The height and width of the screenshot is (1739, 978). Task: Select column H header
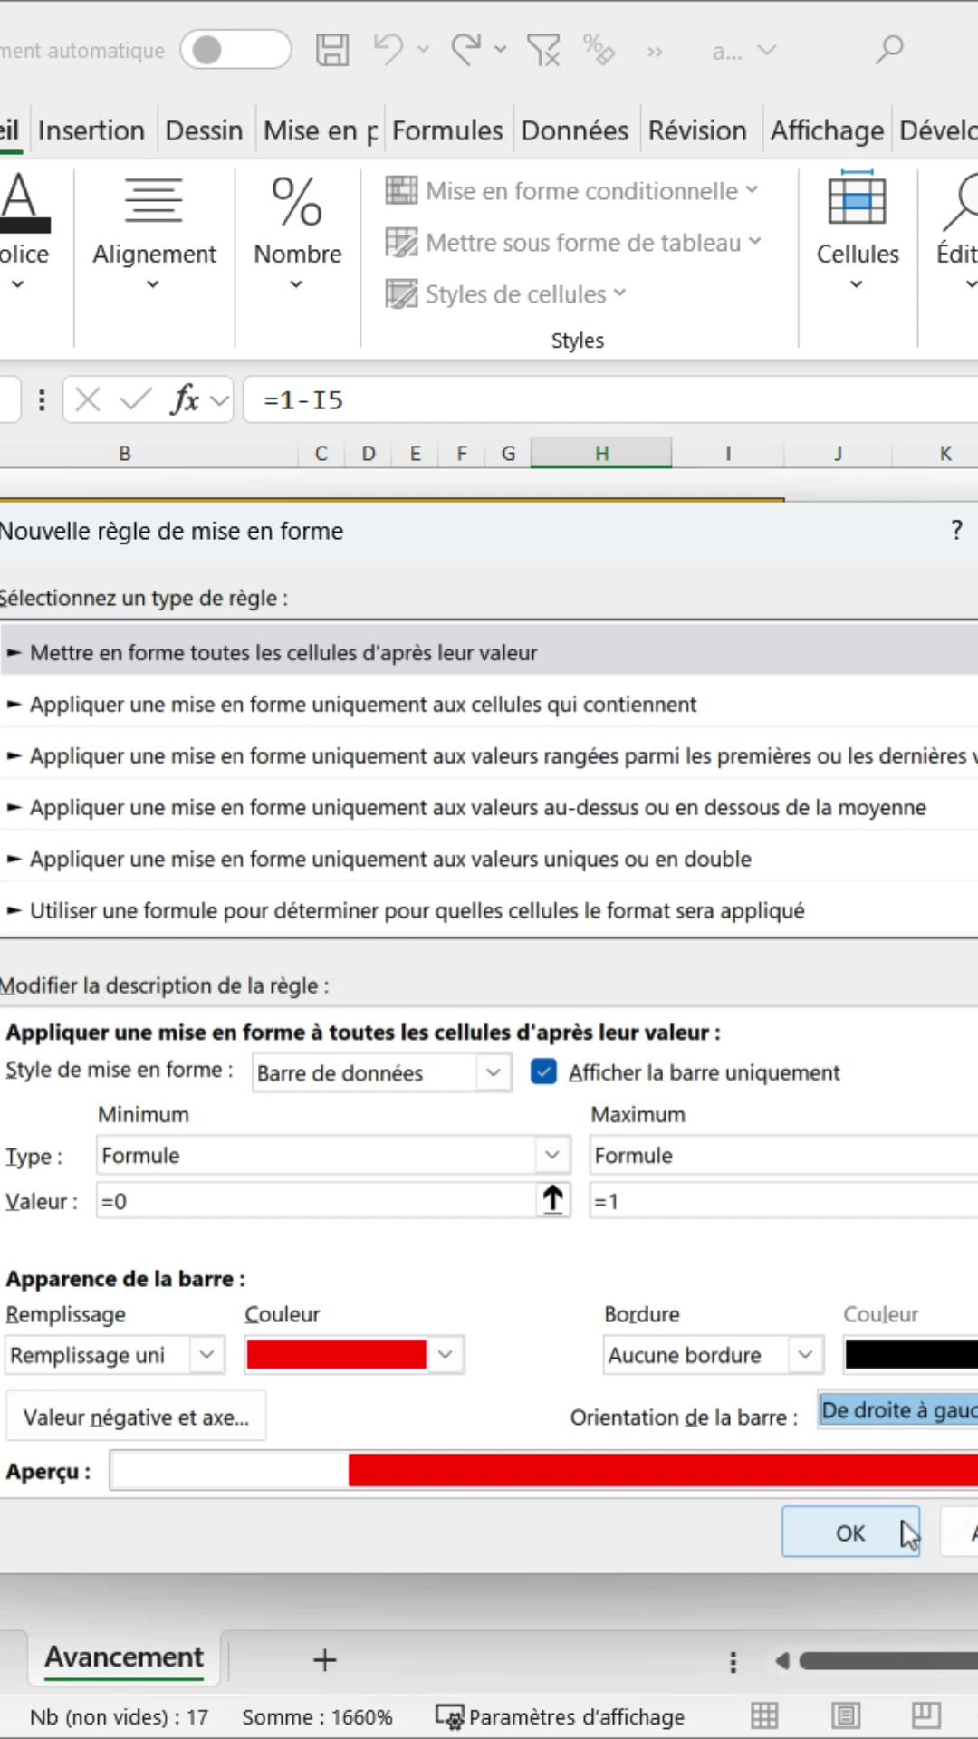[x=601, y=453]
